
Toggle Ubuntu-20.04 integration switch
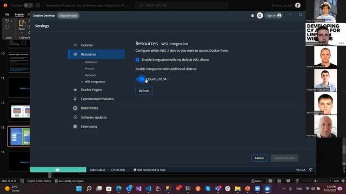coord(141,79)
